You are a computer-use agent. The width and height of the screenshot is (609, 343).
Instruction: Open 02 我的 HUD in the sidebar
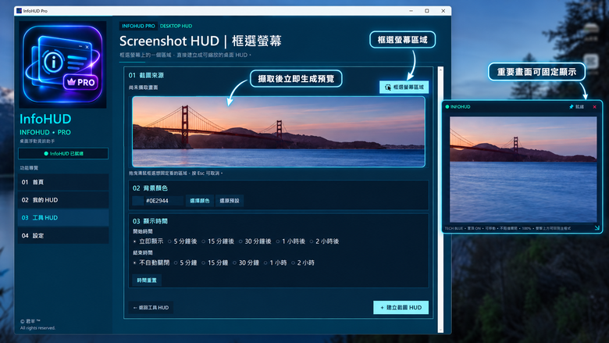[x=63, y=200]
